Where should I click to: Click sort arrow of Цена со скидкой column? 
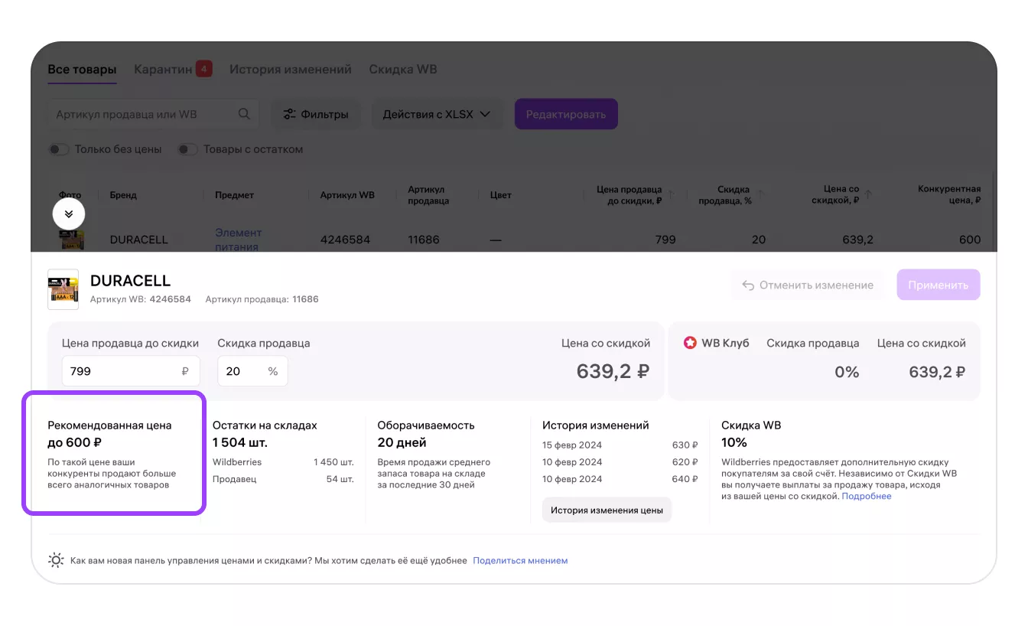868,194
